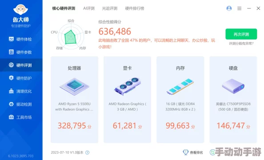Click version number 6.1023.3695.703

(x=21, y=156)
